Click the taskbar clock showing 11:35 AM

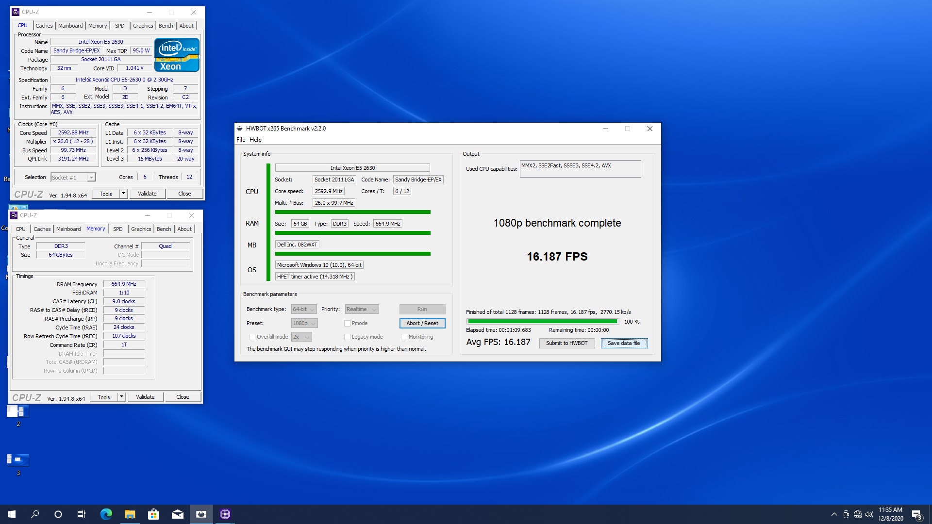pos(890,514)
